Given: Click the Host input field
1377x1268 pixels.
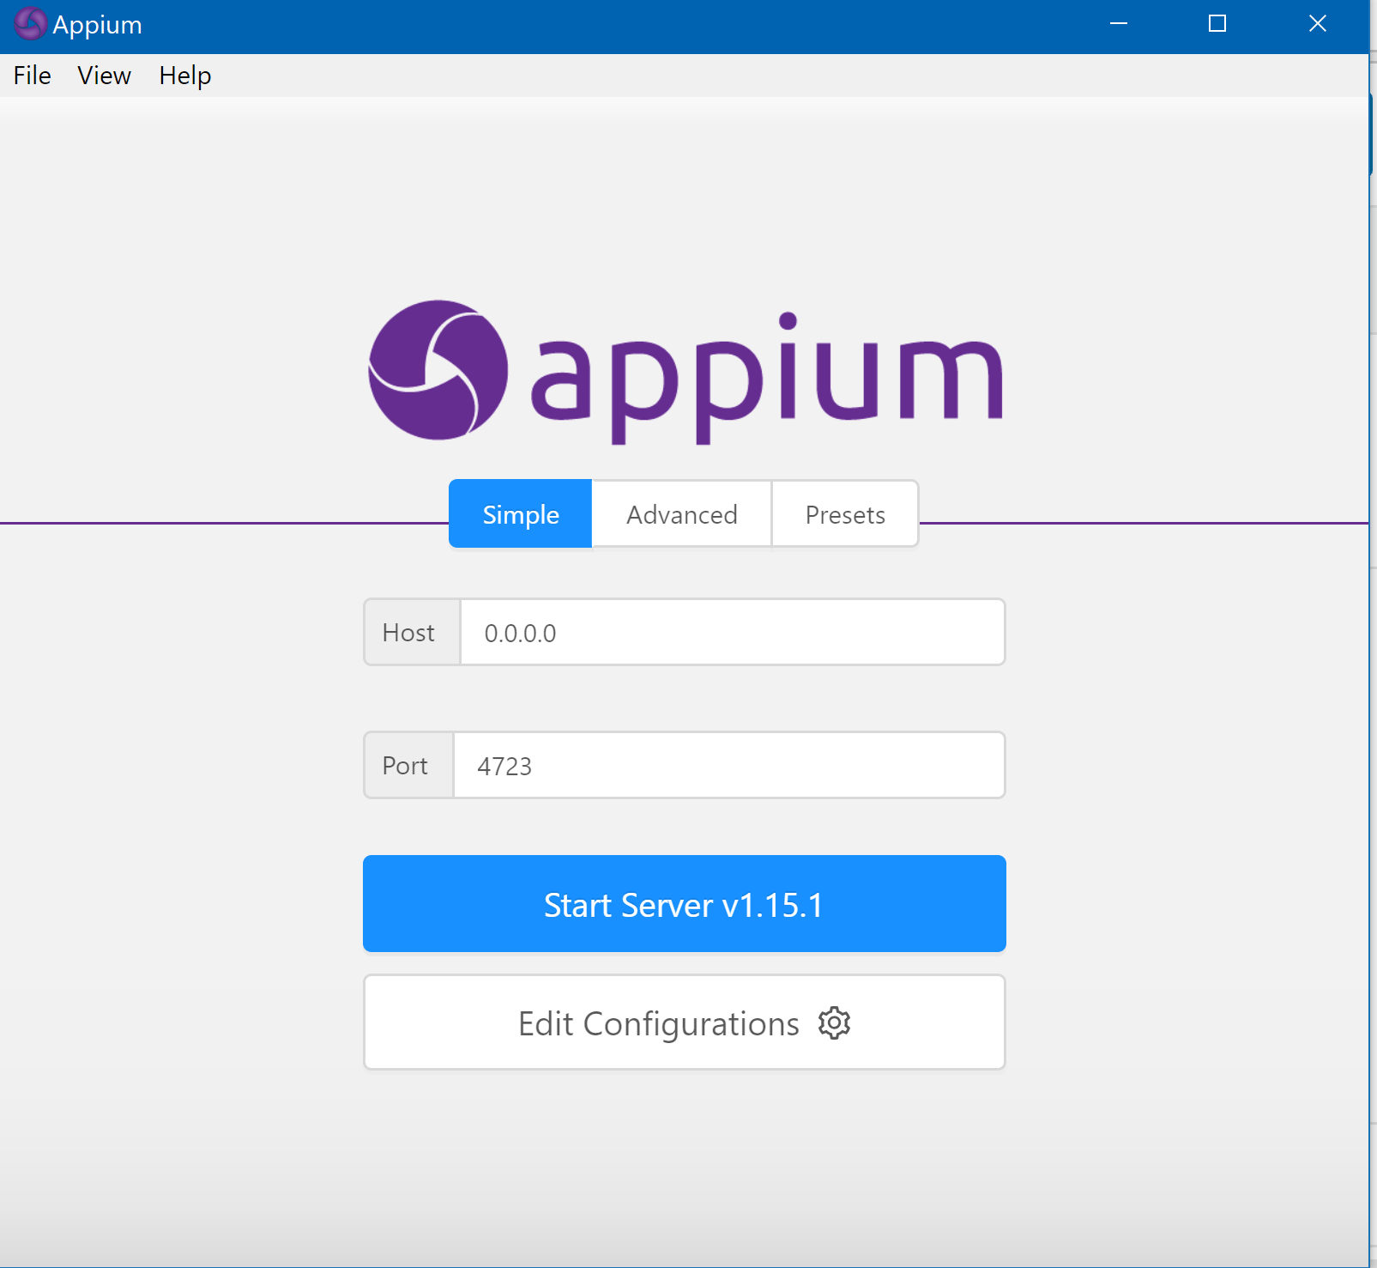Looking at the screenshot, I should pos(733,632).
